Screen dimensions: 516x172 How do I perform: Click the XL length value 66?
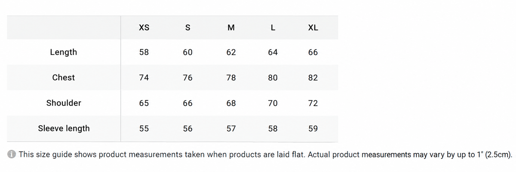313,52
